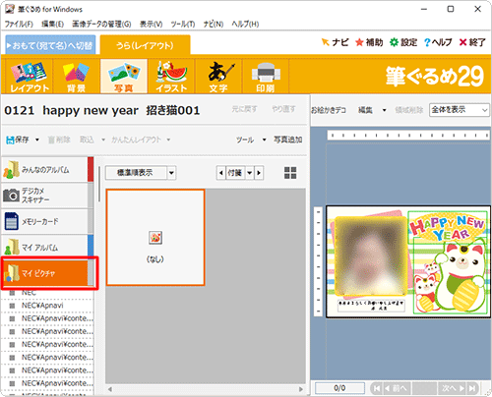Open the ツール(T) menu

pyautogui.click(x=183, y=24)
